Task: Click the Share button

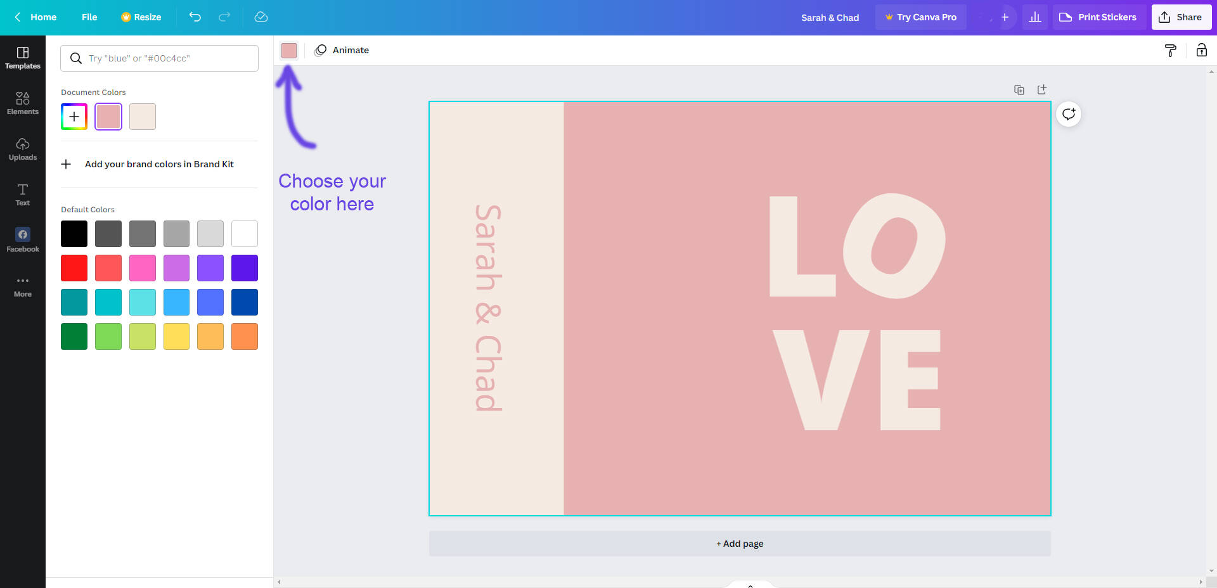Action: tap(1181, 17)
